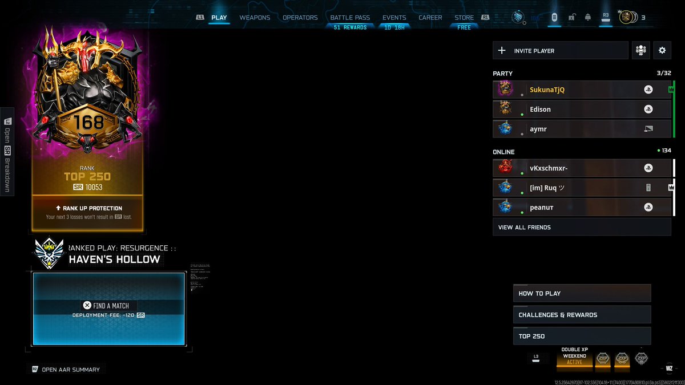Click the second 2XP token icon
The height and width of the screenshot is (385, 685).
tap(622, 358)
